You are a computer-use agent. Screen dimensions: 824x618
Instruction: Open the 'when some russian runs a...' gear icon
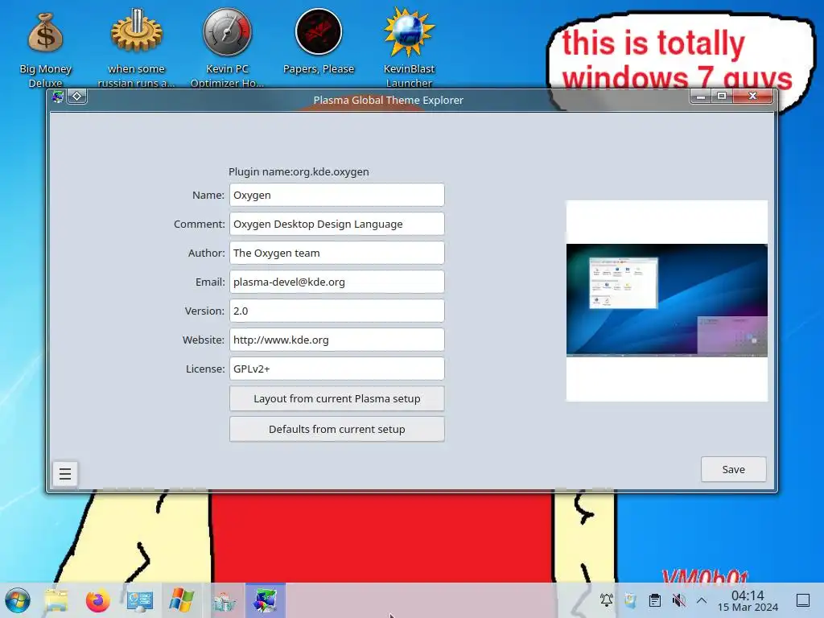tap(136, 46)
